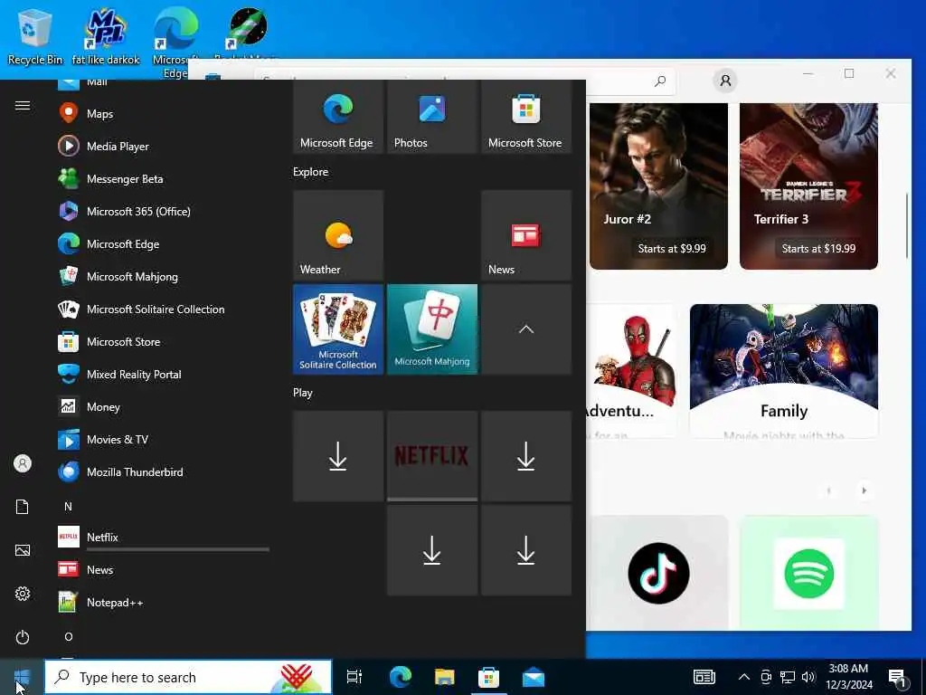This screenshot has height=695, width=926.
Task: Open TikTok app card in Store
Action: click(658, 573)
